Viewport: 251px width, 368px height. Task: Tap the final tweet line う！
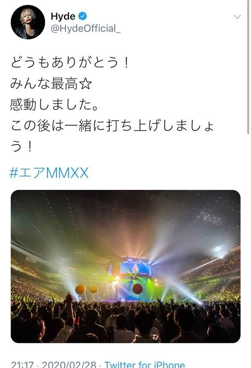click(x=21, y=147)
